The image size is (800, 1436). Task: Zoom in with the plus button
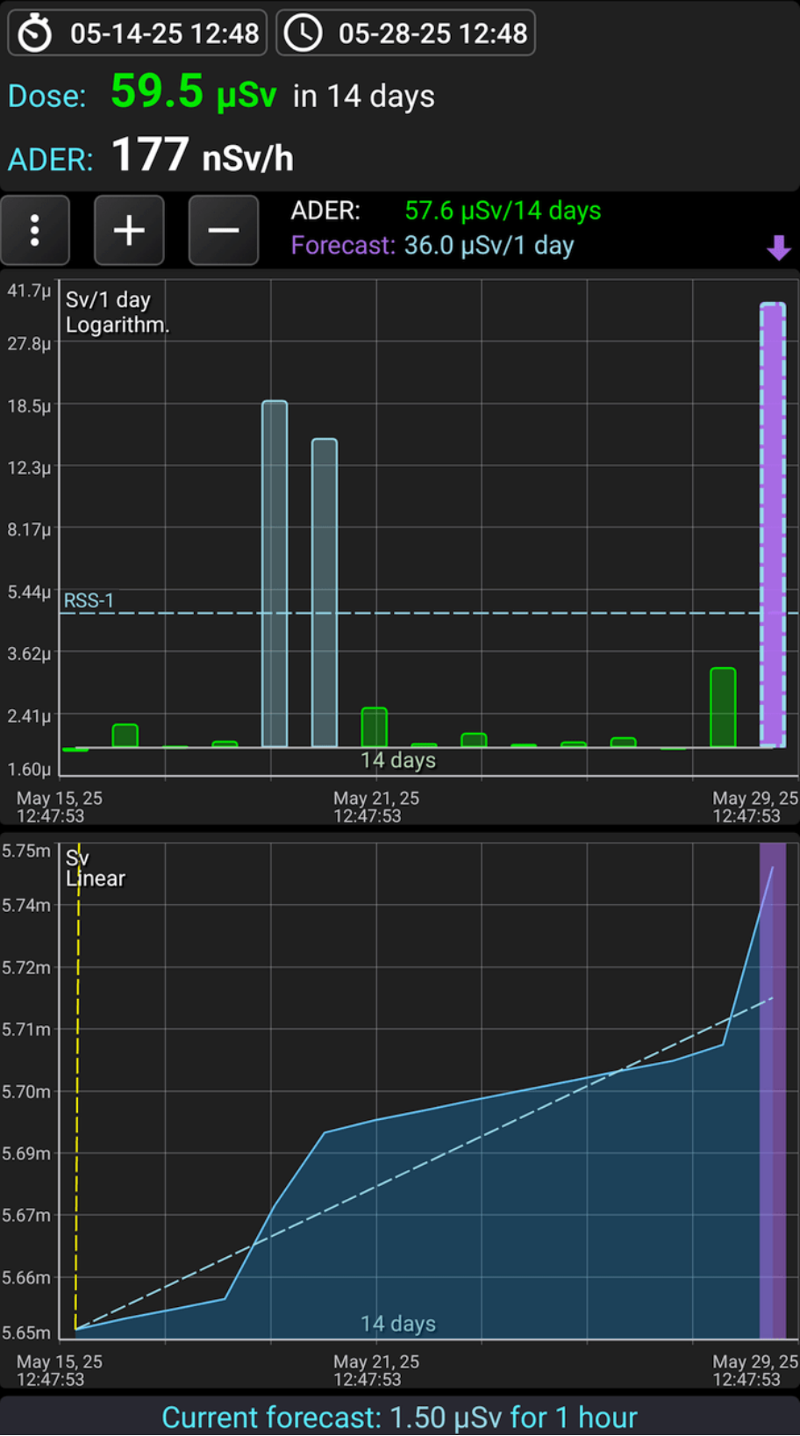129,230
